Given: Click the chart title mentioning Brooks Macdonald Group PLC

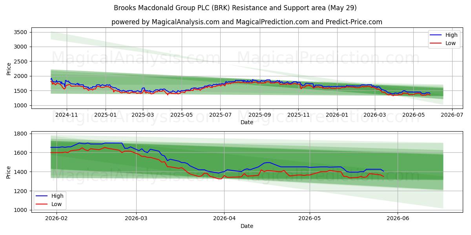Looking at the screenshot, I should [x=235, y=8].
